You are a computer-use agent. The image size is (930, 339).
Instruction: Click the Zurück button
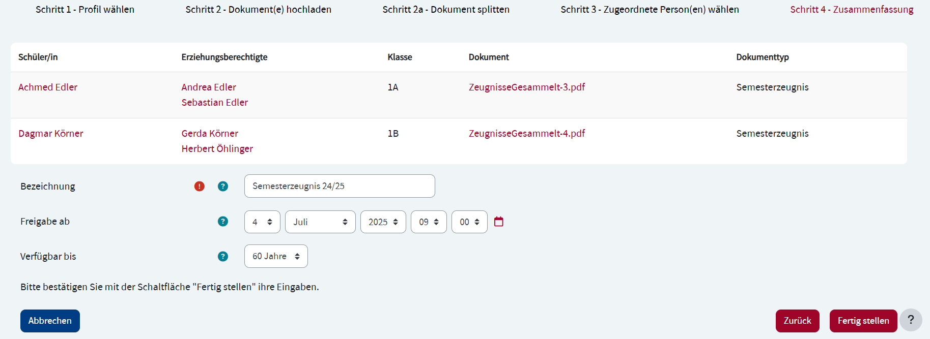(x=797, y=321)
